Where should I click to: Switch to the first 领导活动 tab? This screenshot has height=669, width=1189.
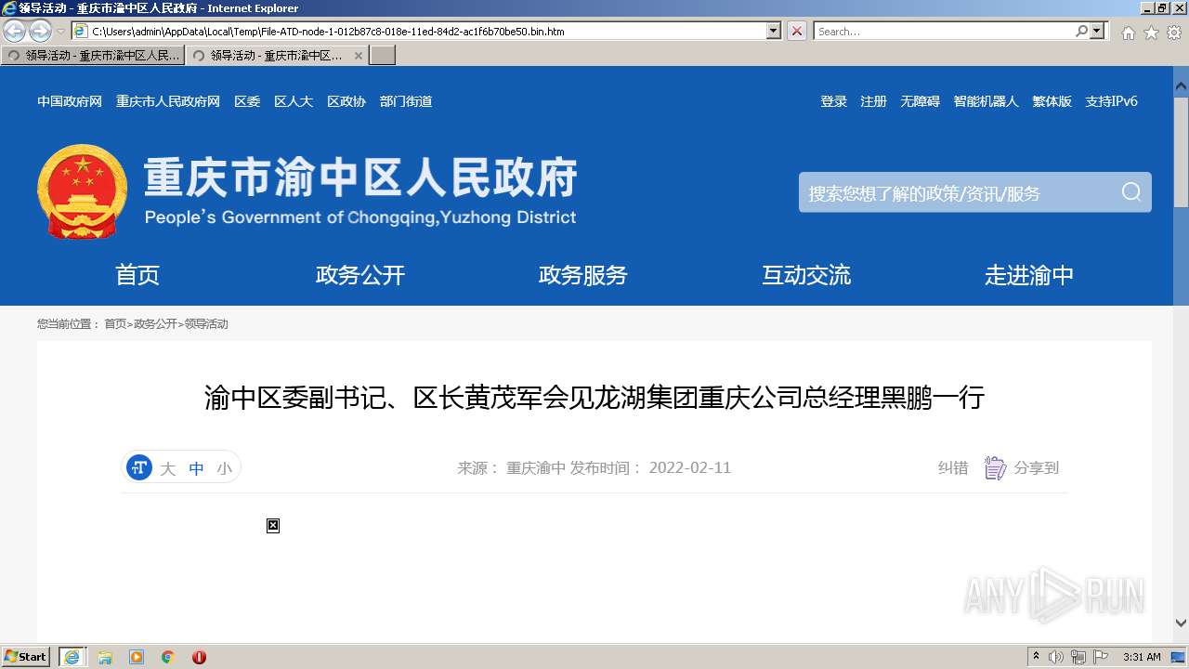(93, 56)
